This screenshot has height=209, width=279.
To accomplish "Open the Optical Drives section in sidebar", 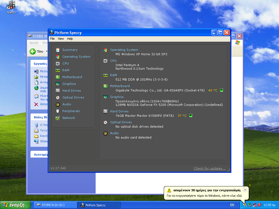I will coord(73,98).
